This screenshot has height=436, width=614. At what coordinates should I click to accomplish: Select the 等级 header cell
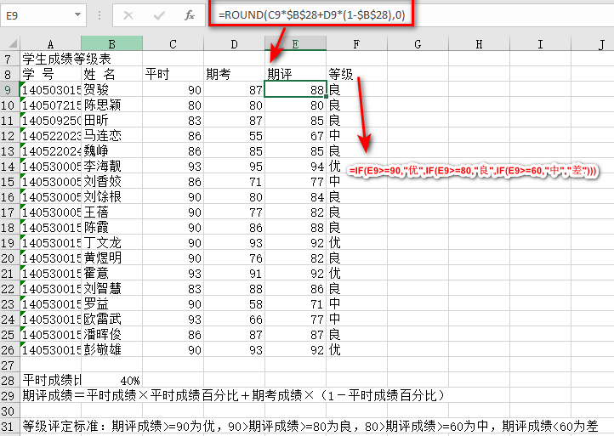[356, 75]
